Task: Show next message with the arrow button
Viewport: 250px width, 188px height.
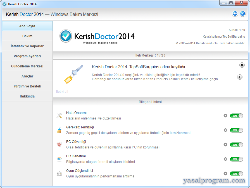Action: click(240, 77)
